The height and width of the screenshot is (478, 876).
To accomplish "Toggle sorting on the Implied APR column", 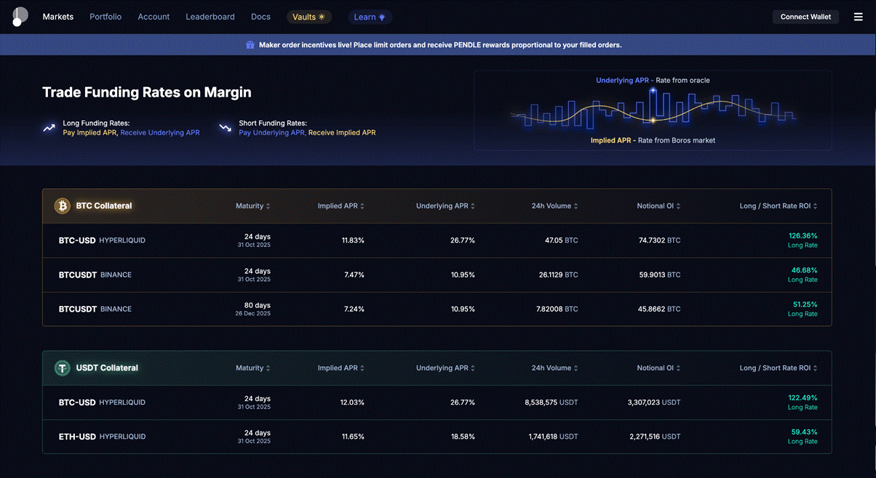I will coord(361,206).
